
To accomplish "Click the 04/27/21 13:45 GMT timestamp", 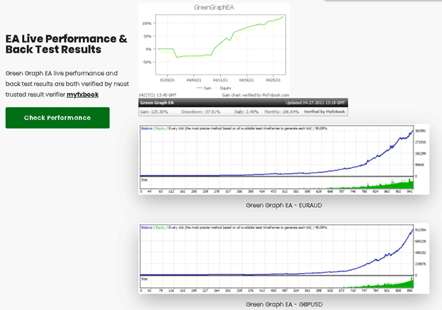I will [157, 95].
